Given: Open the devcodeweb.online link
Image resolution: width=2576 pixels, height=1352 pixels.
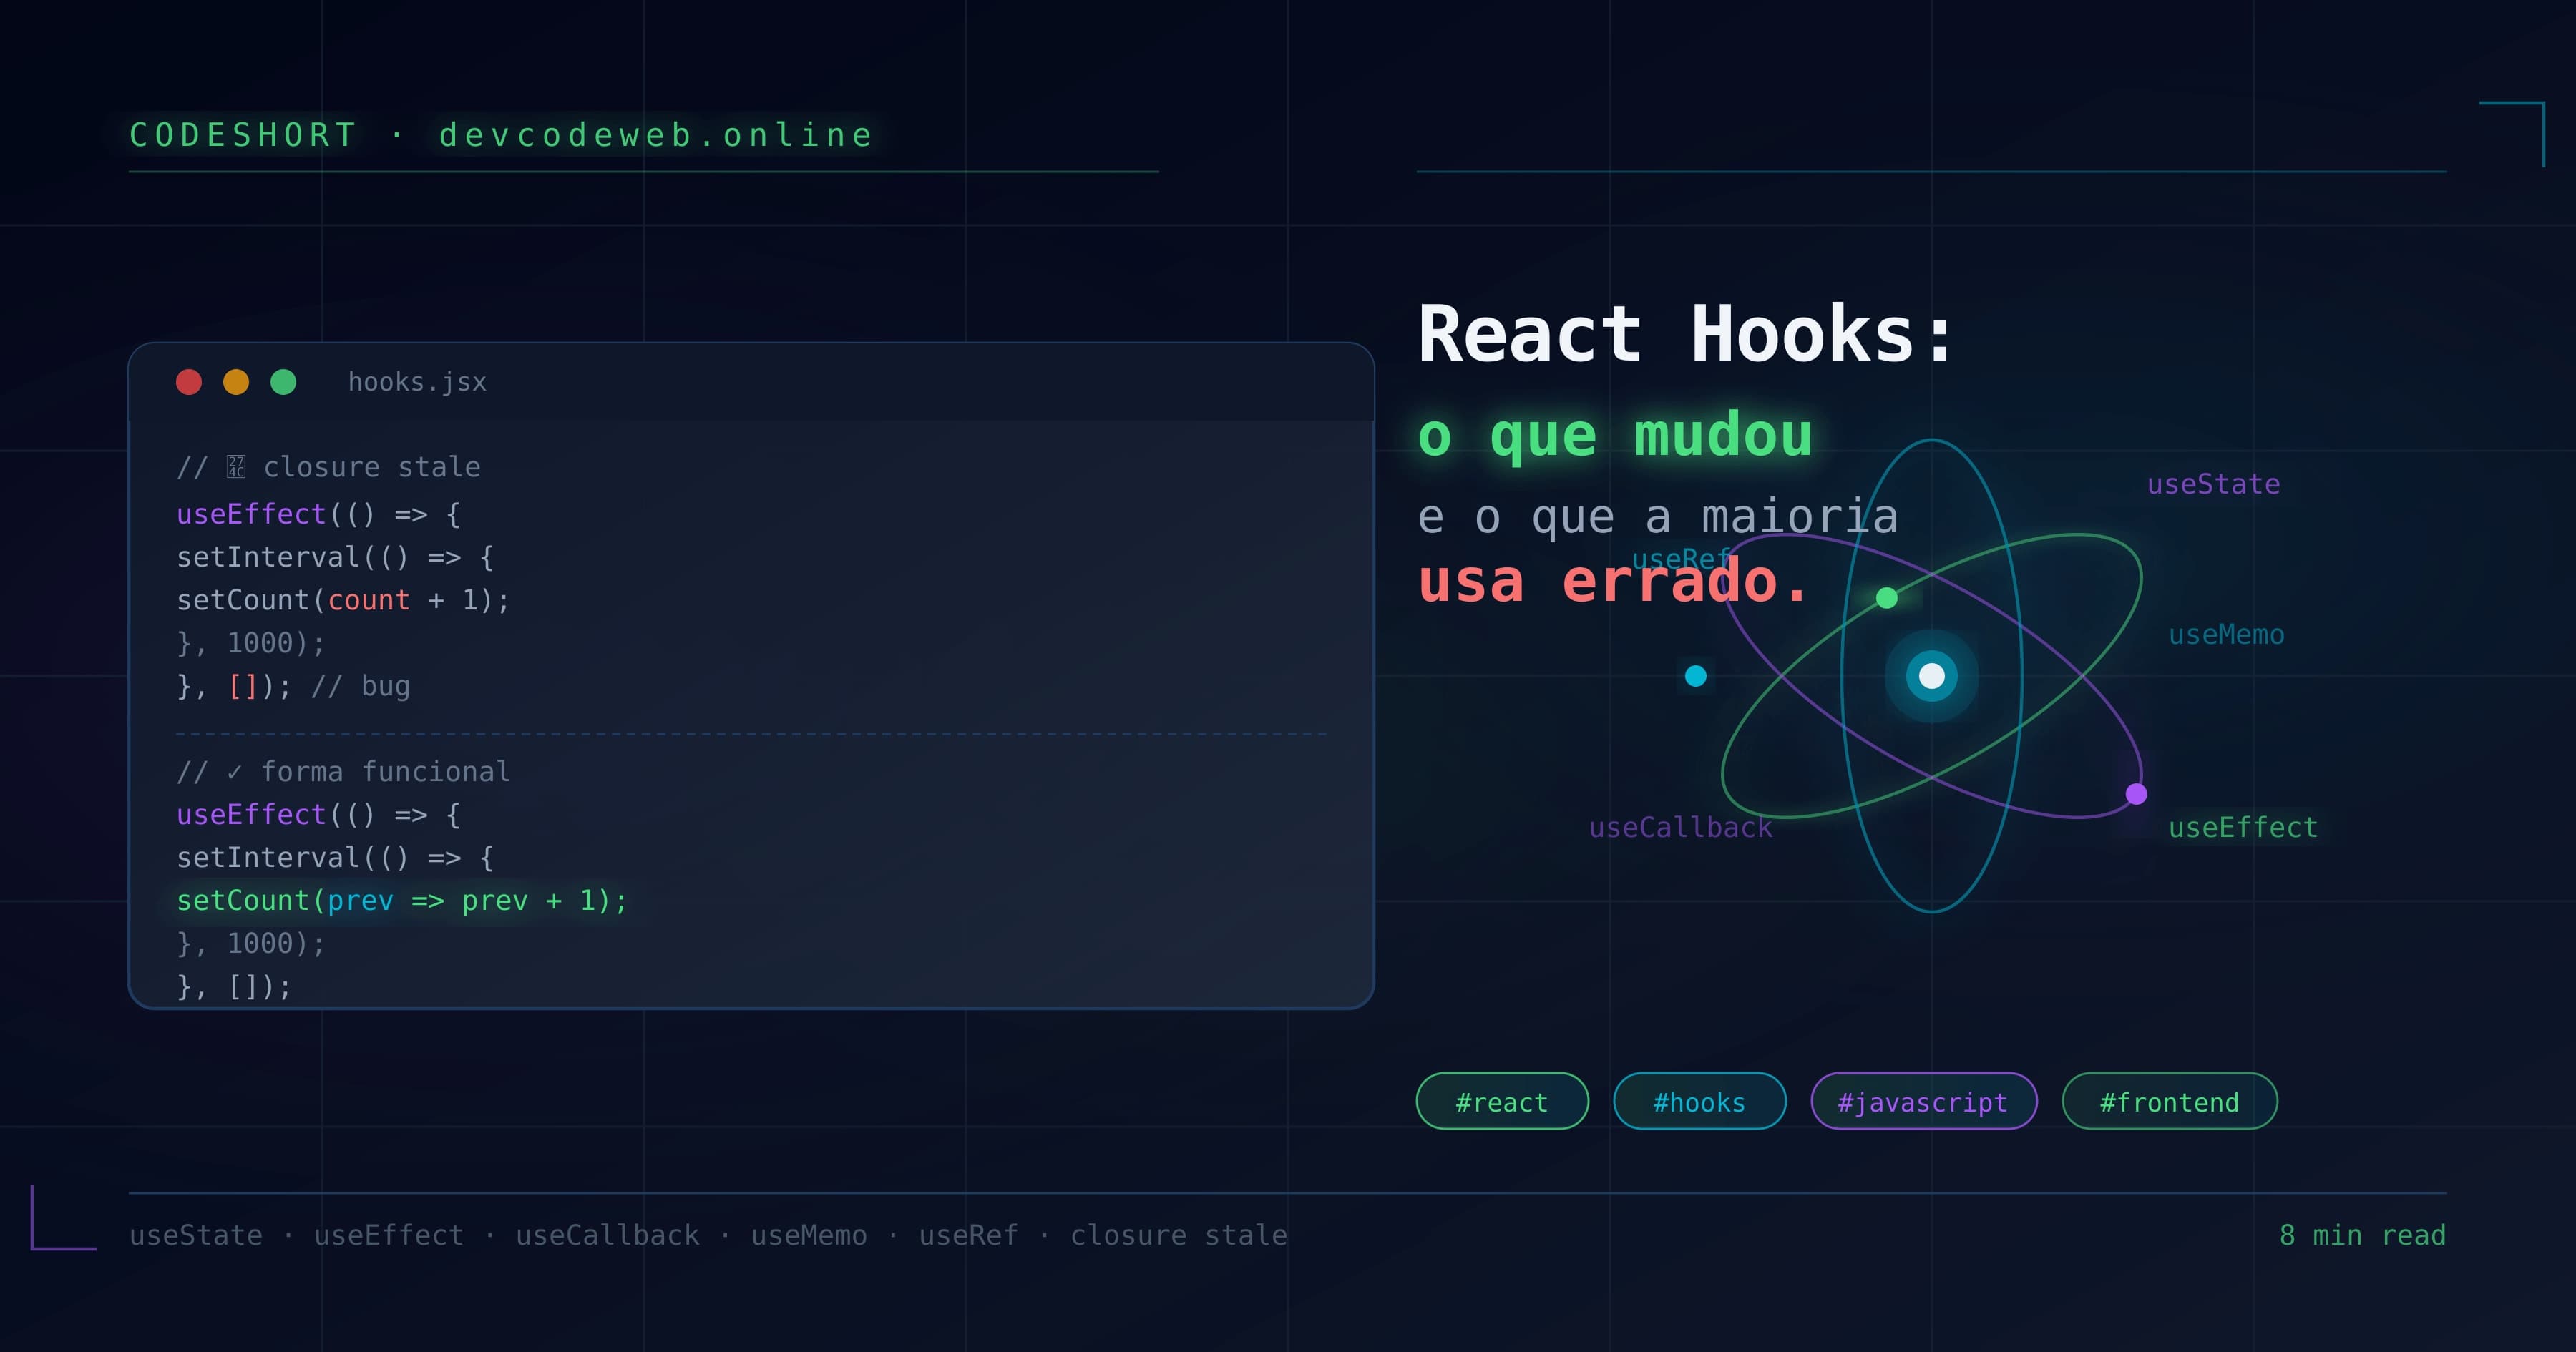Looking at the screenshot, I should (656, 134).
